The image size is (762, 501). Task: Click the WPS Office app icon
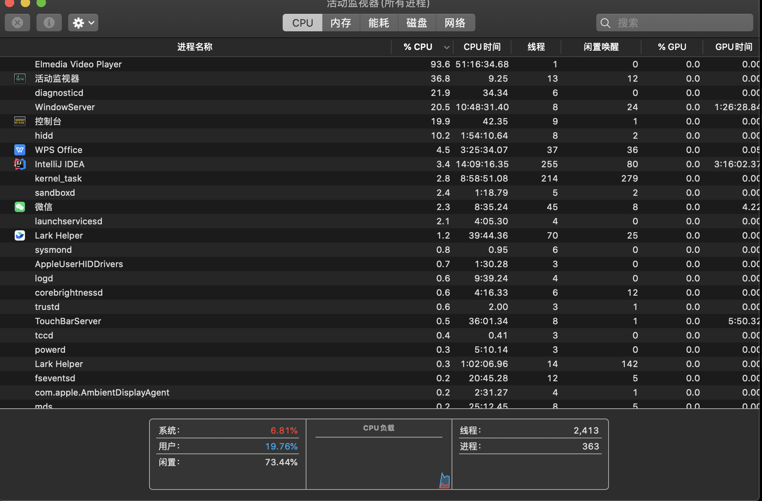point(19,149)
